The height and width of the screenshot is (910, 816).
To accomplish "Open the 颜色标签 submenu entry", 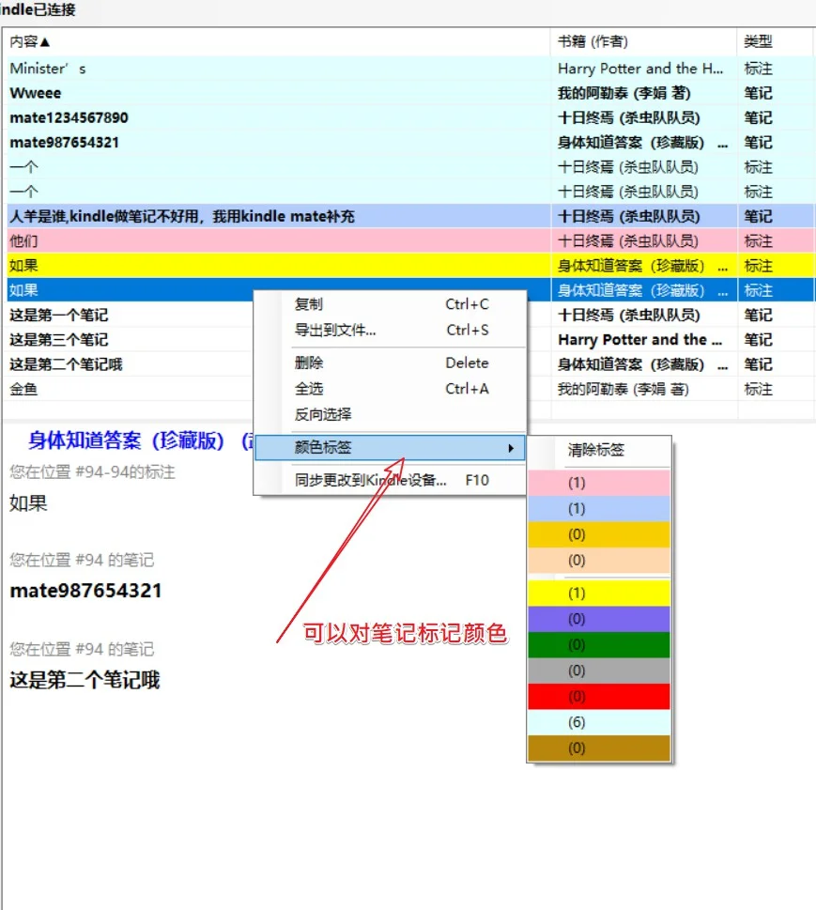I will 390,447.
